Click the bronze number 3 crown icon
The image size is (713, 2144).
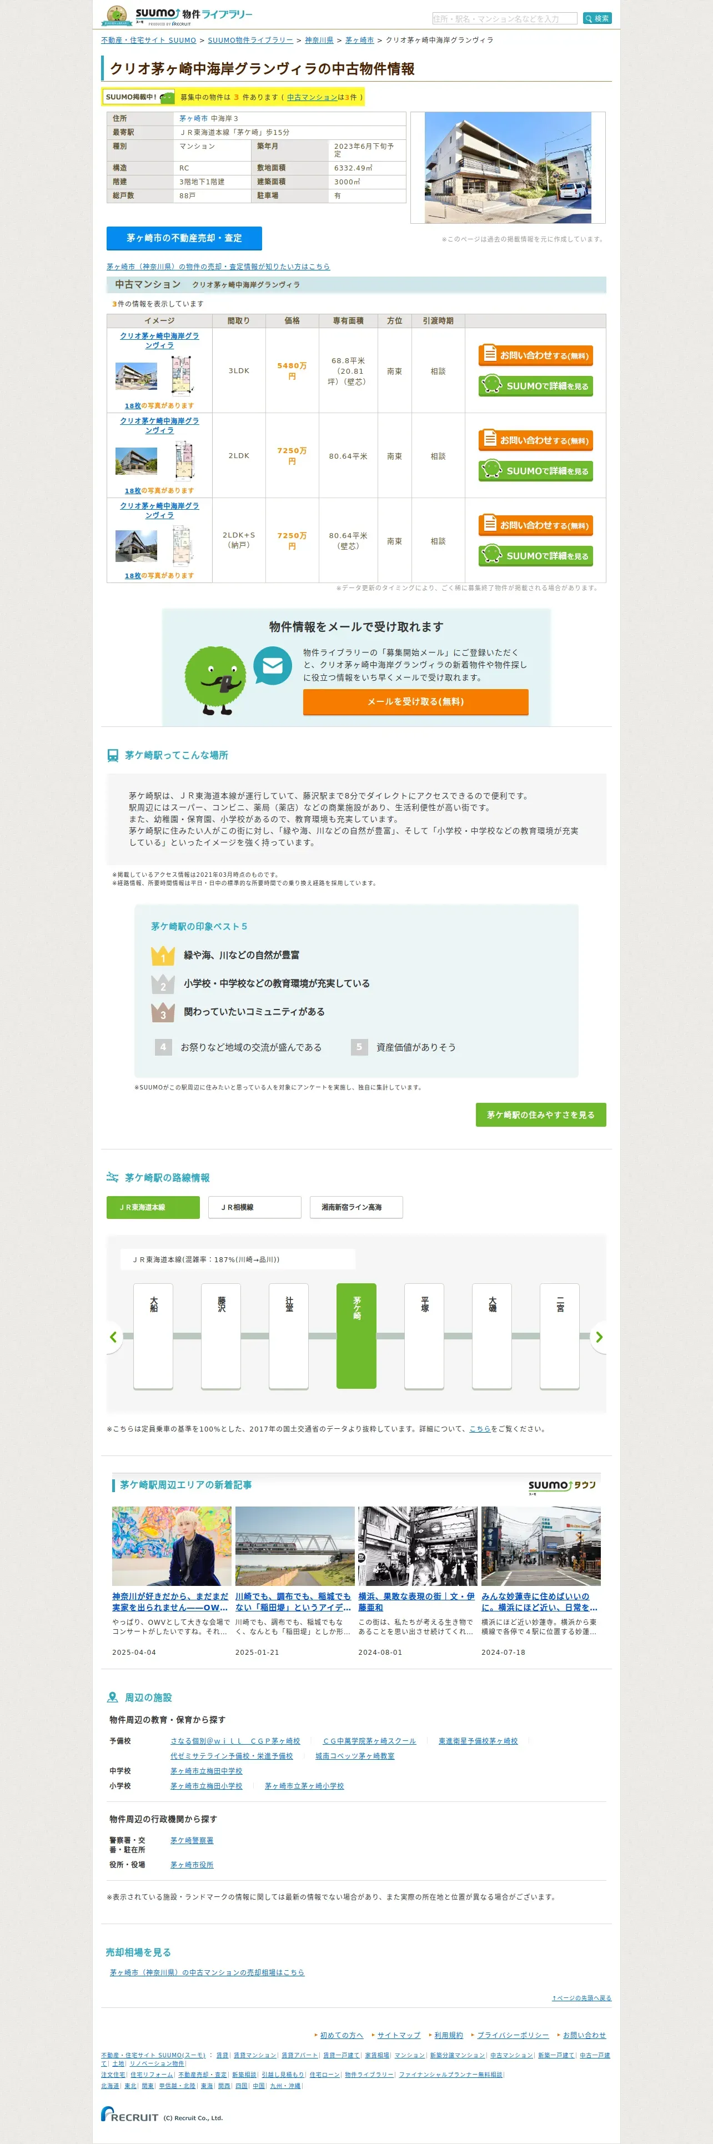click(163, 1012)
